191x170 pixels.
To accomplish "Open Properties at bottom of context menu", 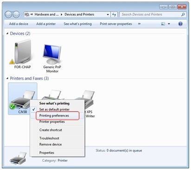I will click(x=57, y=153).
